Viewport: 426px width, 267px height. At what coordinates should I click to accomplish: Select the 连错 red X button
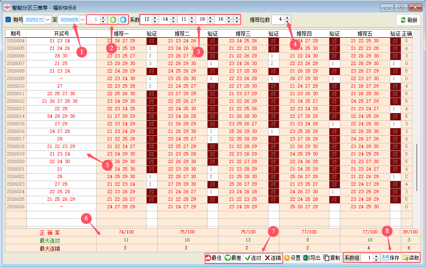coord(272,258)
